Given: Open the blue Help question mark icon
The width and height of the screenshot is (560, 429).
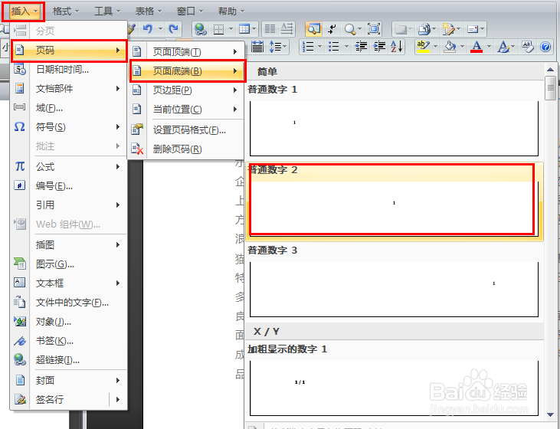Looking at the screenshot, I should [x=545, y=47].
